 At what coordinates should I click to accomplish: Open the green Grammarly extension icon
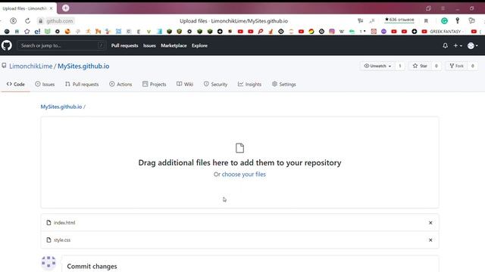point(444,20)
